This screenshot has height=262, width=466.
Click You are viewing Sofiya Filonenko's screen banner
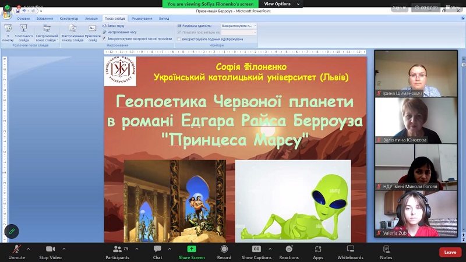point(210,4)
